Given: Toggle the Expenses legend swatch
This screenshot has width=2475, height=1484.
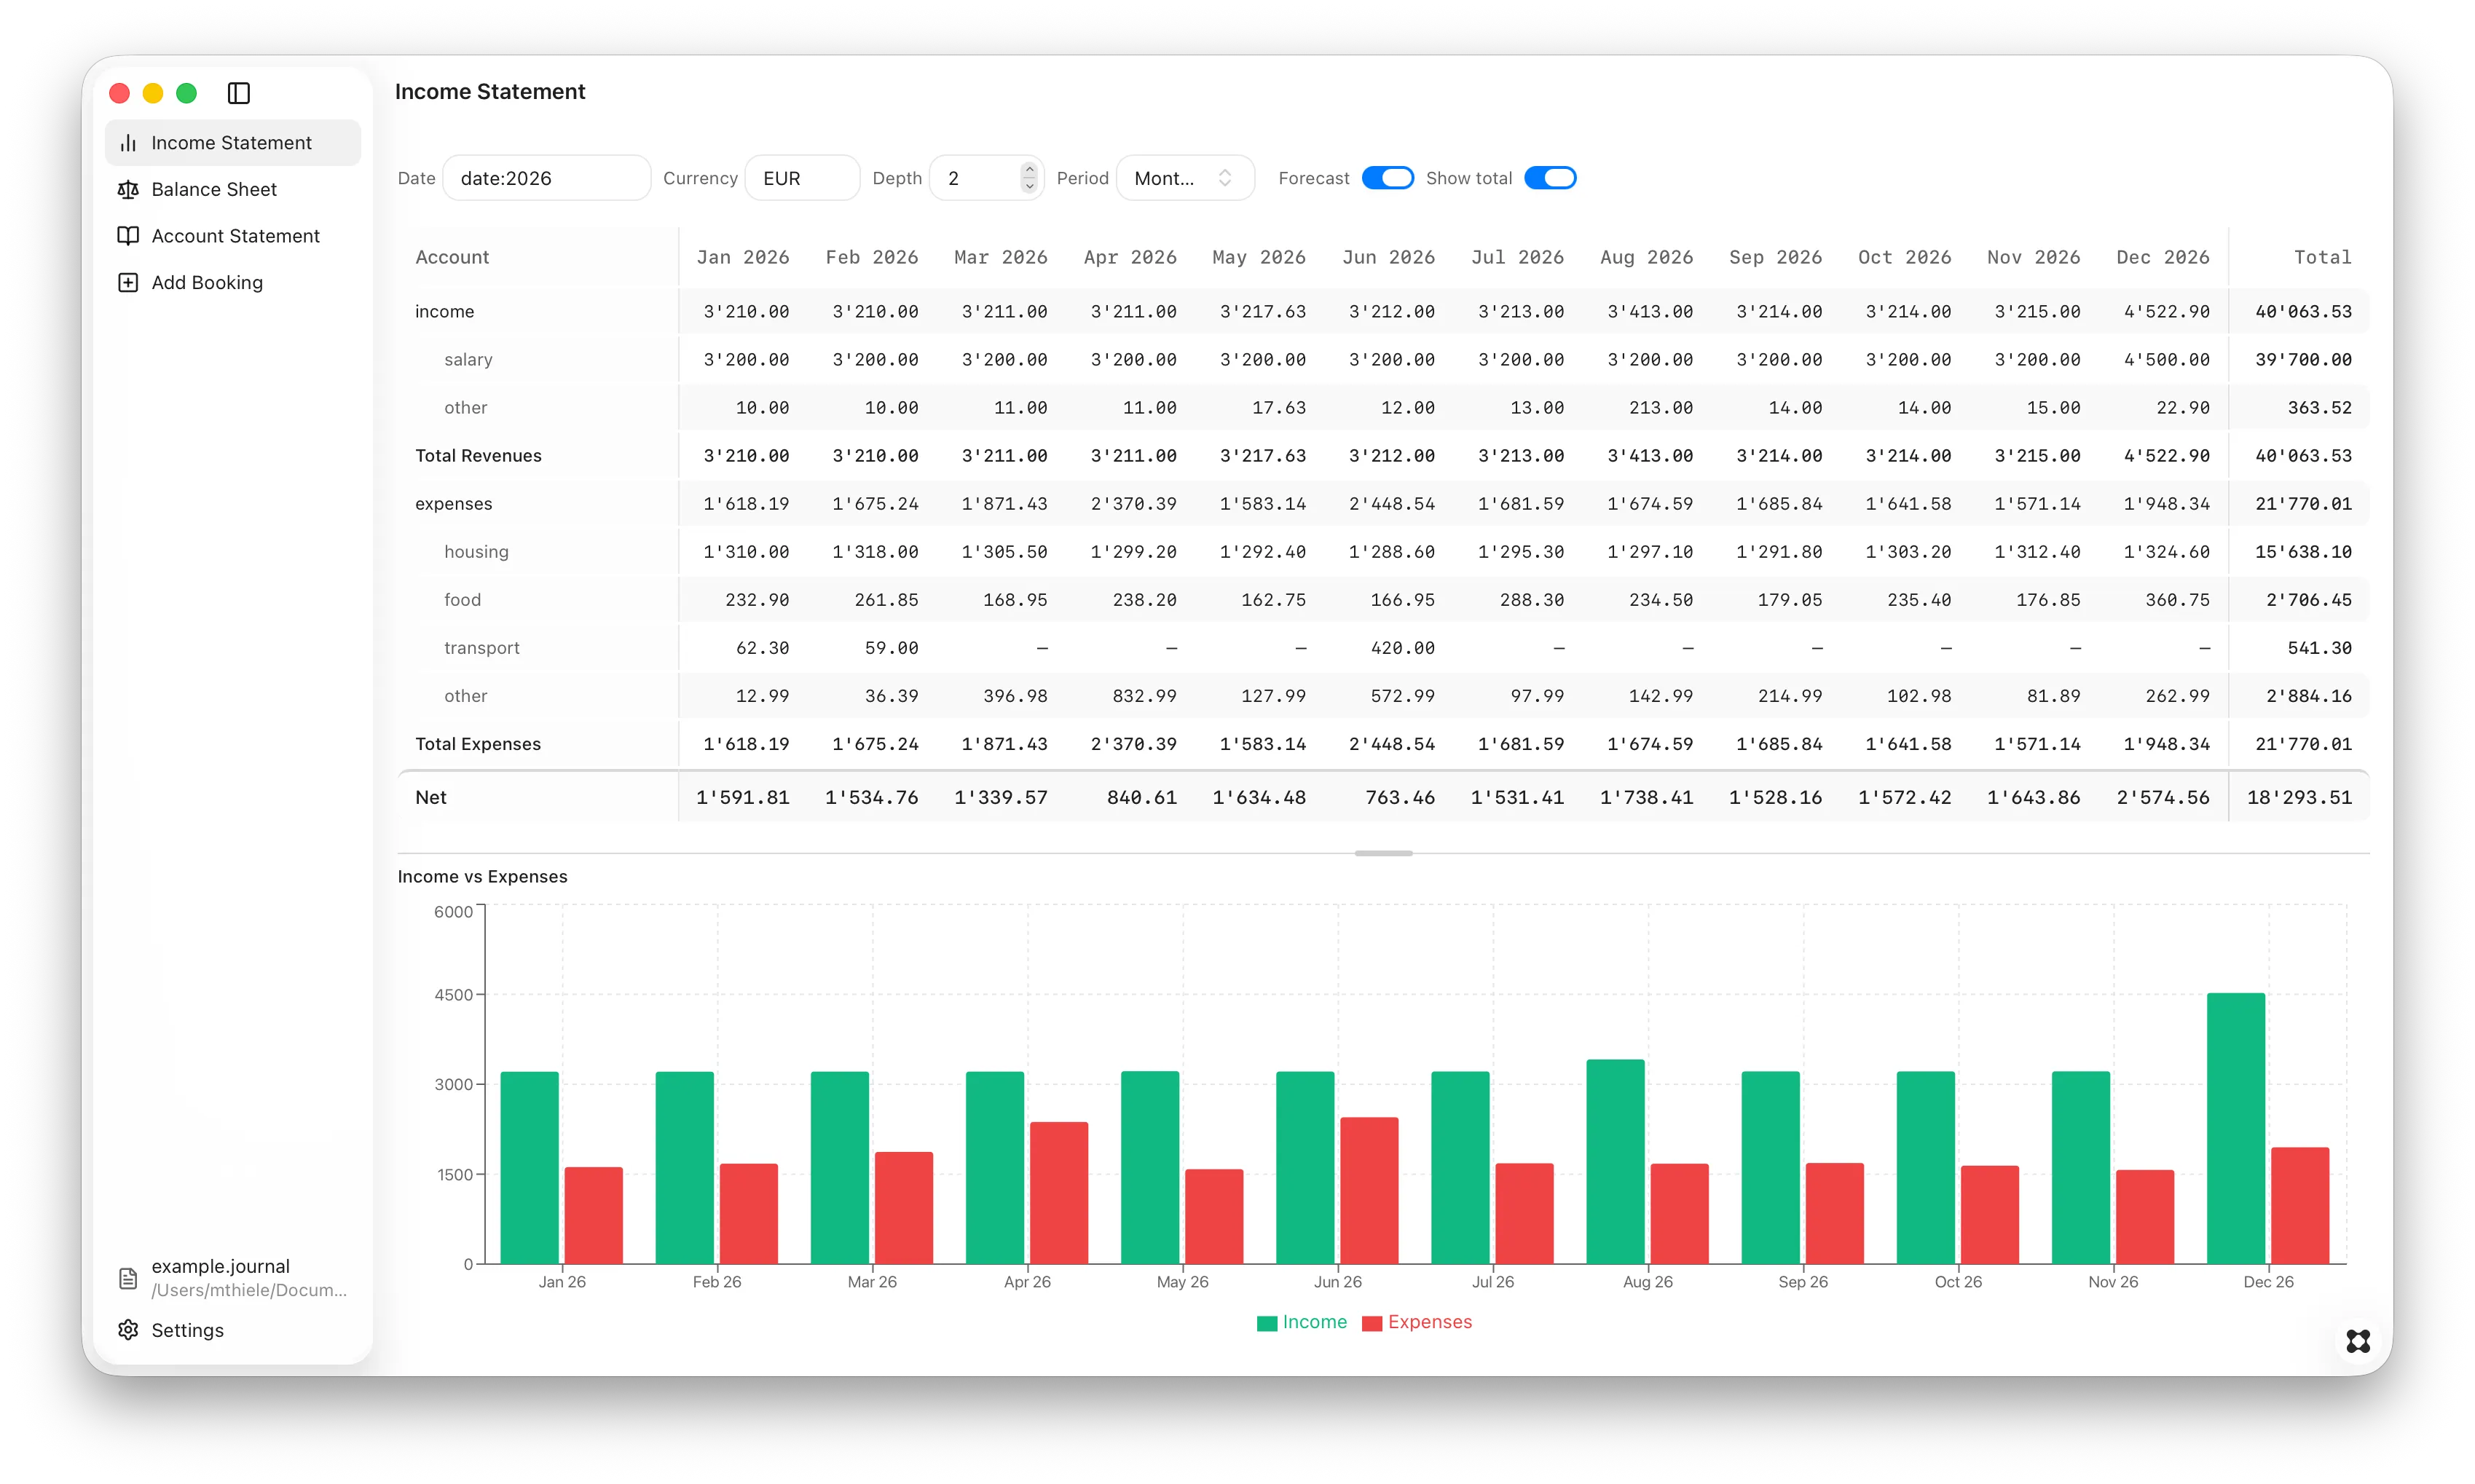Looking at the screenshot, I should pyautogui.click(x=1371, y=1323).
